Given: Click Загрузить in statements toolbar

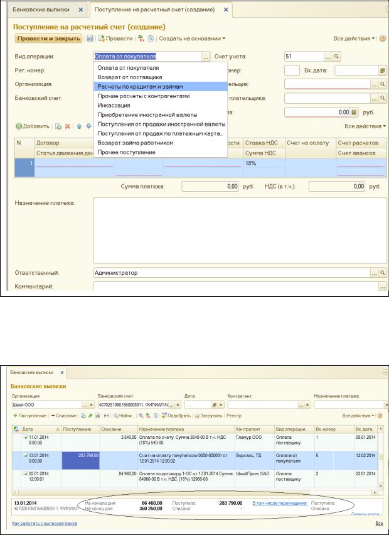Looking at the screenshot, I should (x=208, y=416).
